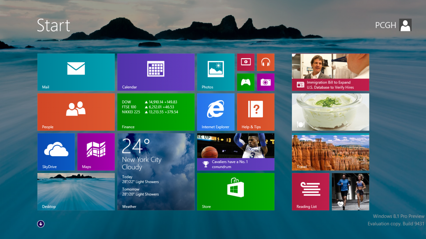Click the NIKKEI 225 row in Finance tile
This screenshot has height=239, width=426.
[x=150, y=112]
